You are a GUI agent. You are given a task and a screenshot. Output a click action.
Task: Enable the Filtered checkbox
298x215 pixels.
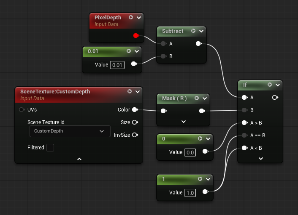[50, 148]
